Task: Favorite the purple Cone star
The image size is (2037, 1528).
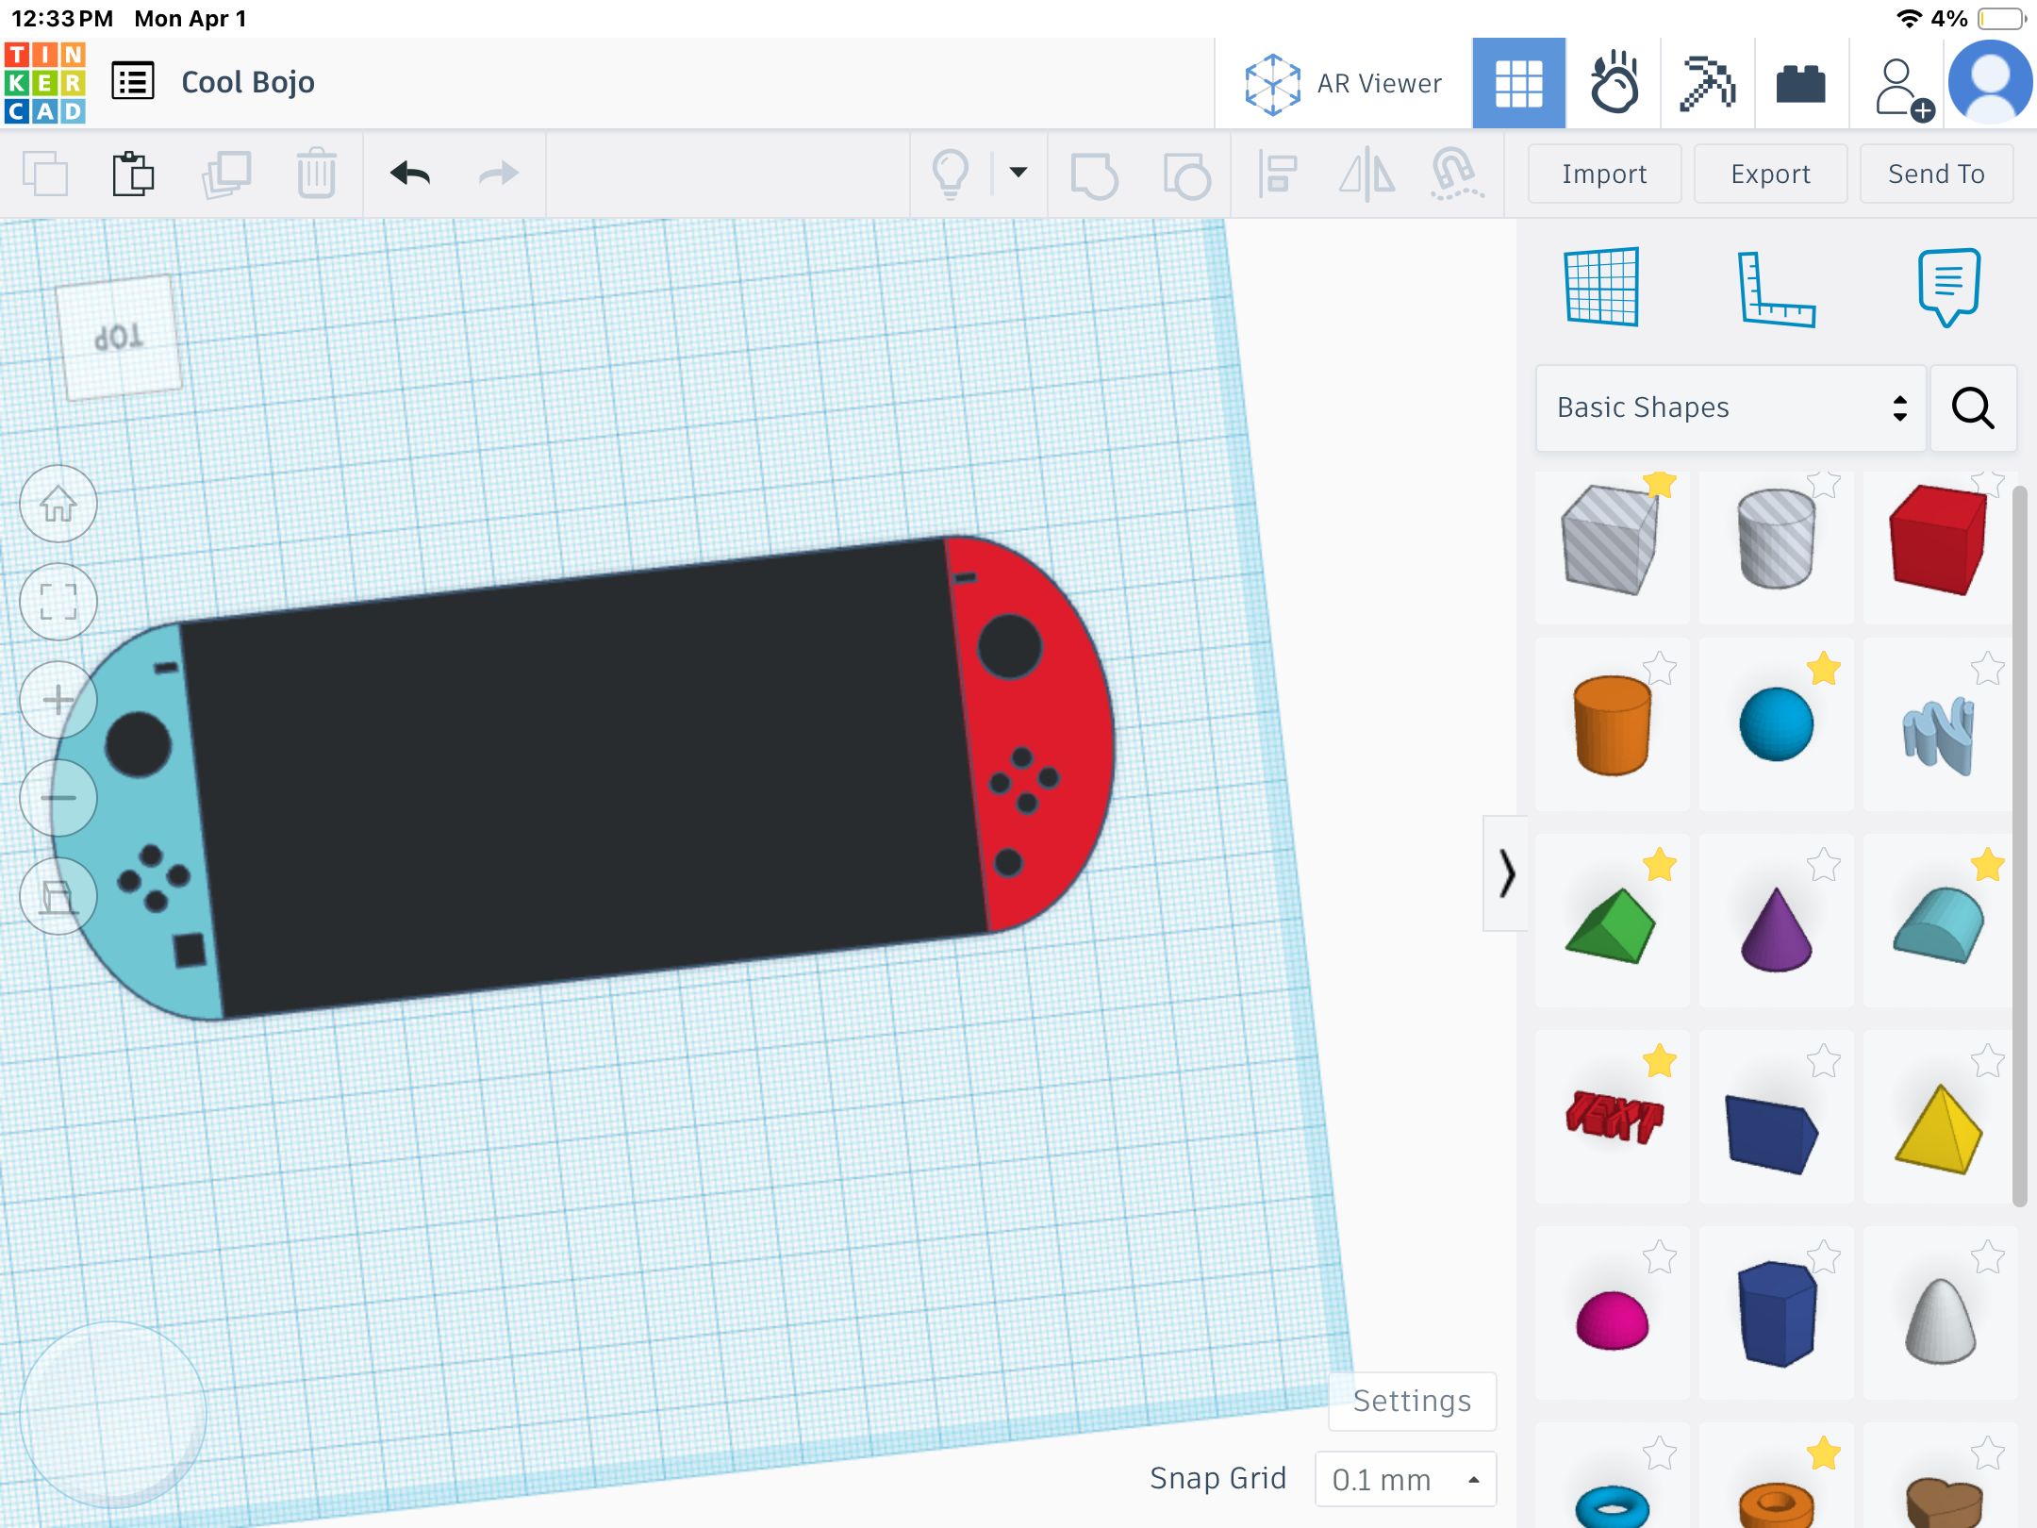Action: (x=1824, y=866)
